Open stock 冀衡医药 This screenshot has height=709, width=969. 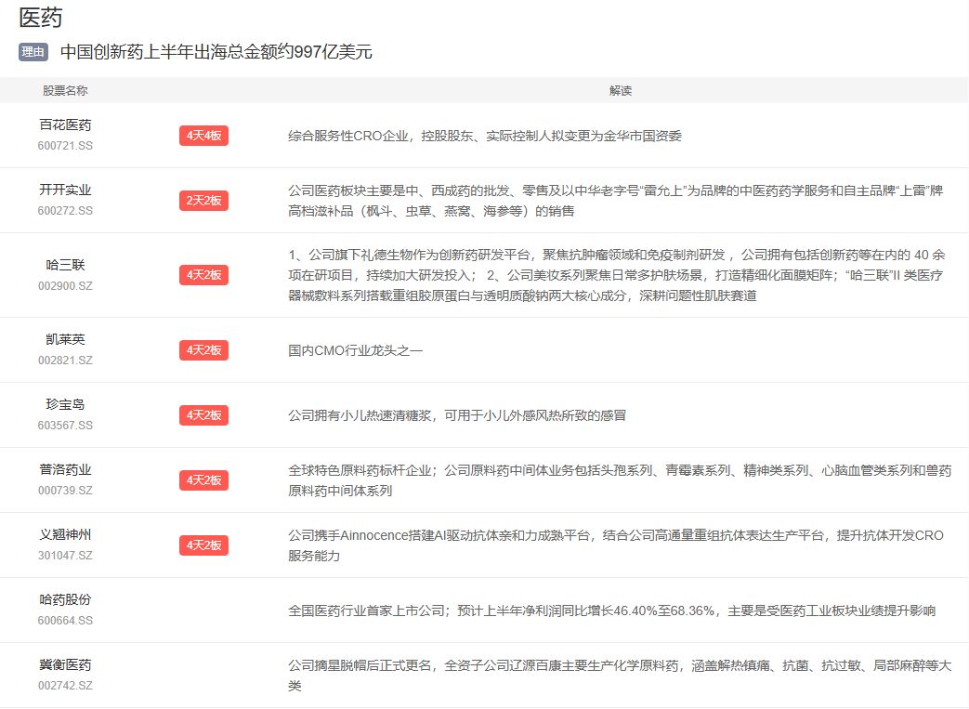point(65,665)
